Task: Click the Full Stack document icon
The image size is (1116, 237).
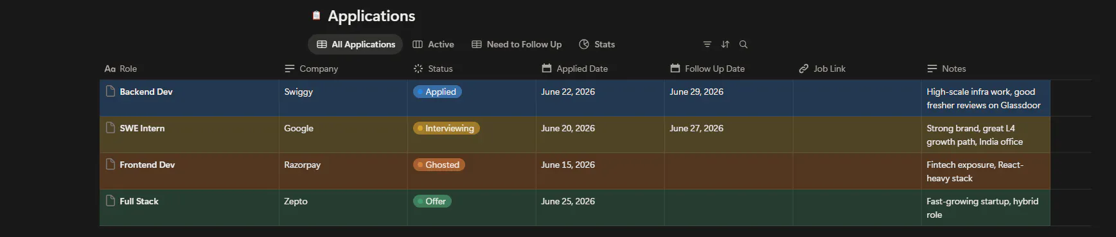Action: point(111,200)
